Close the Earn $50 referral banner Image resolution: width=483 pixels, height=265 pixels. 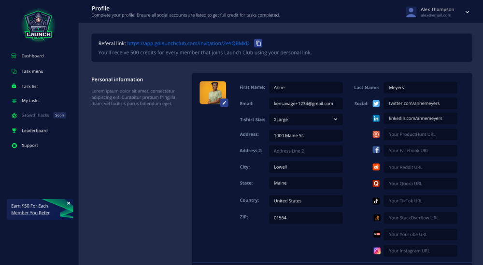click(x=69, y=203)
